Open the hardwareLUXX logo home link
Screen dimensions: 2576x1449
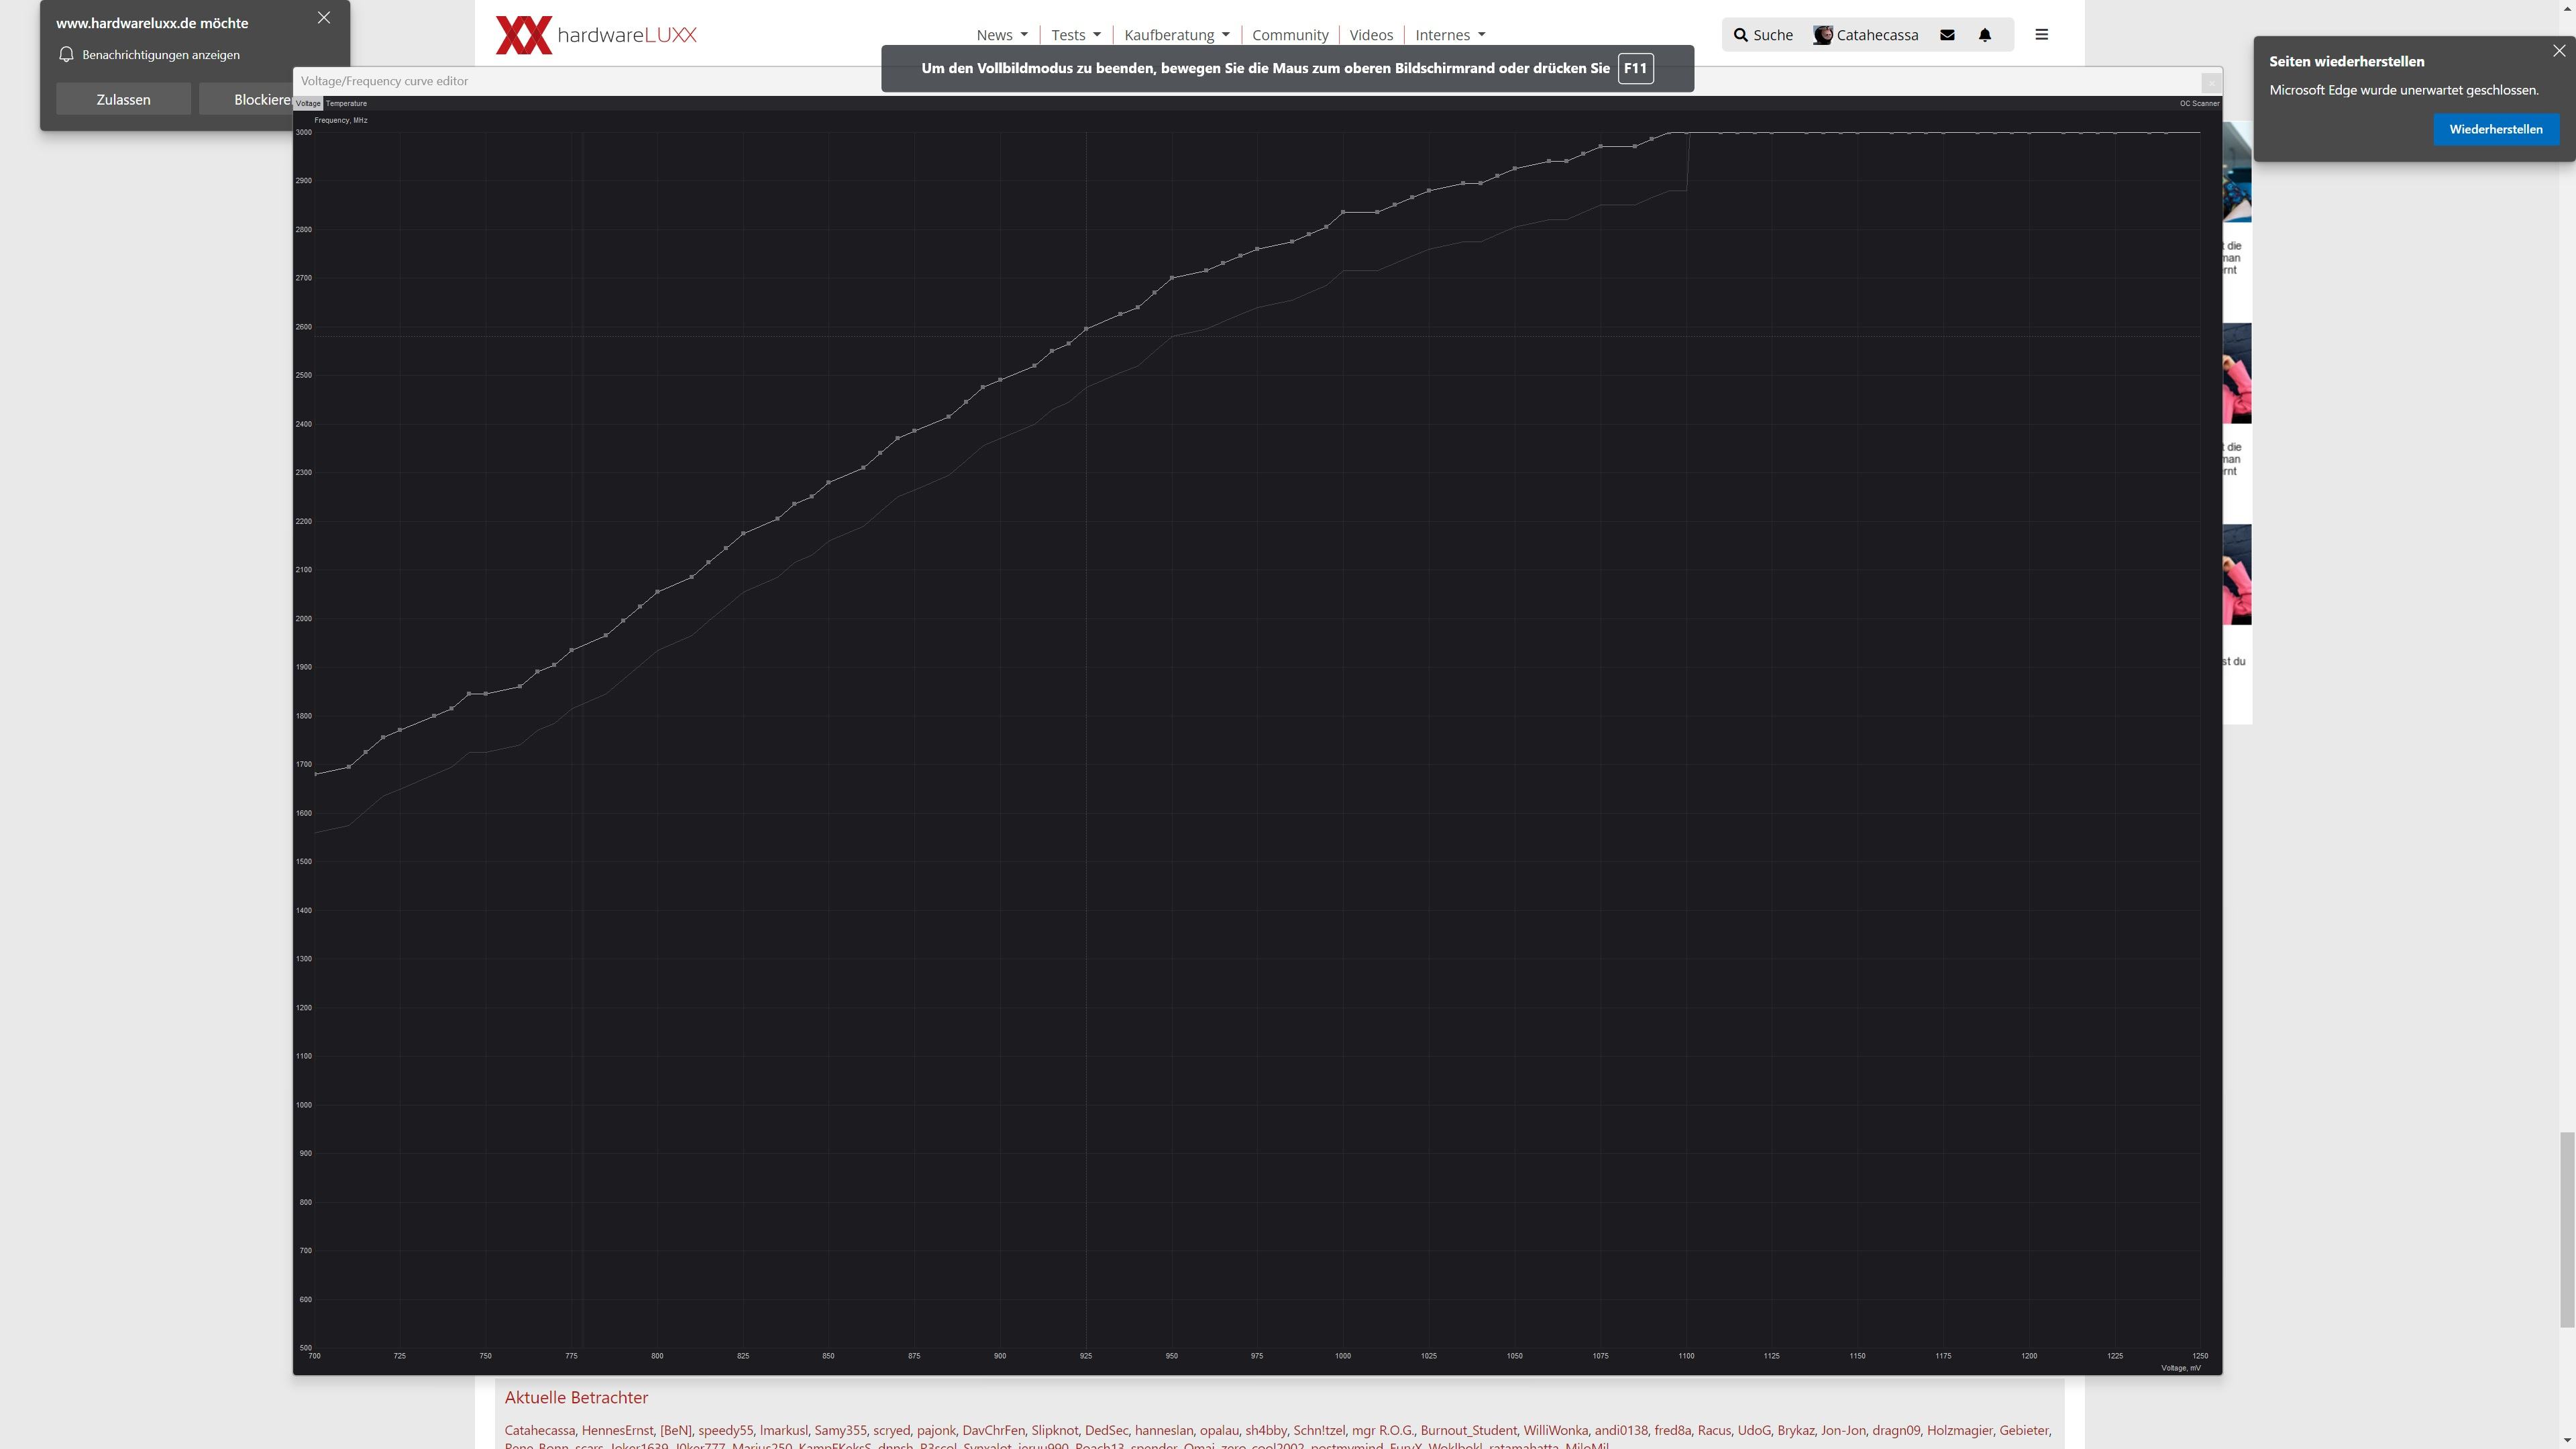[596, 35]
